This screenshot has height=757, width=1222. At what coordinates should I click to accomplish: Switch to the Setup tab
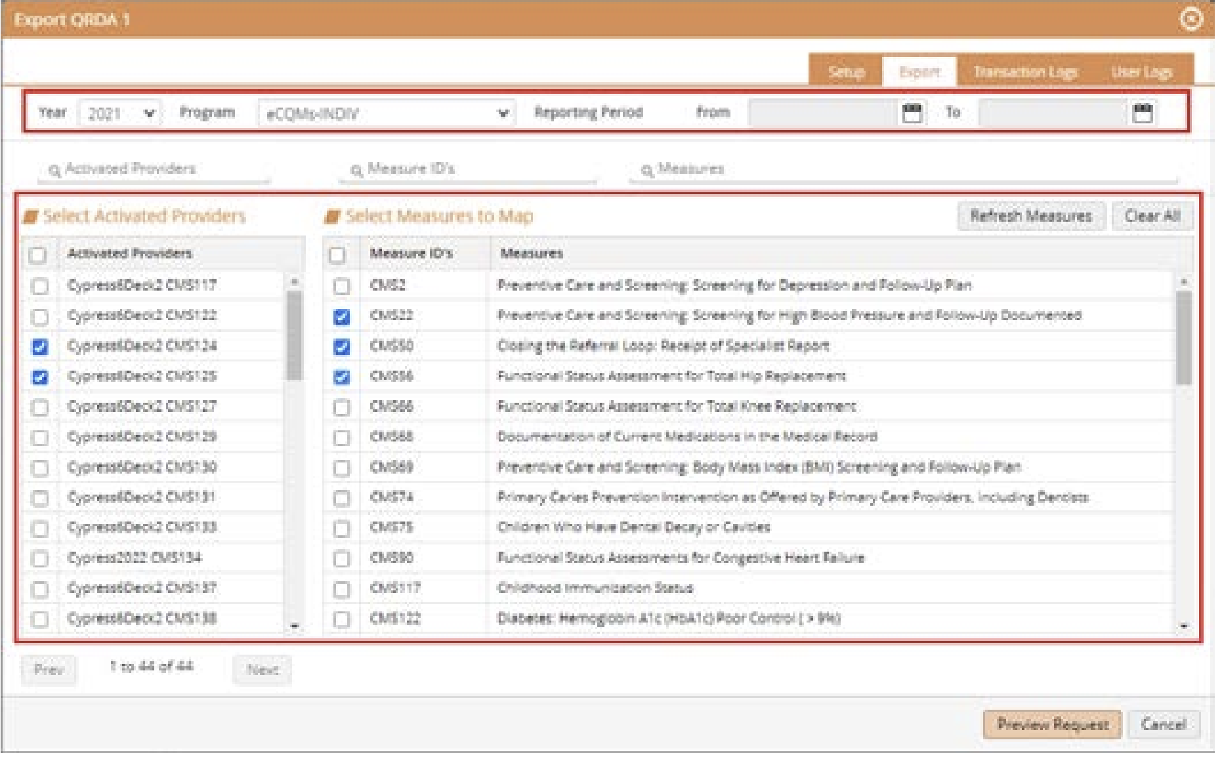click(x=845, y=72)
